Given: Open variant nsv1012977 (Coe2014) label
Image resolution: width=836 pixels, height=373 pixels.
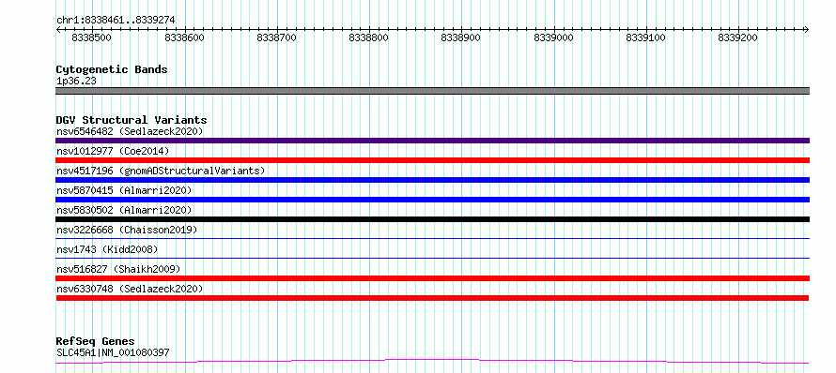Looking at the screenshot, I should coord(113,151).
